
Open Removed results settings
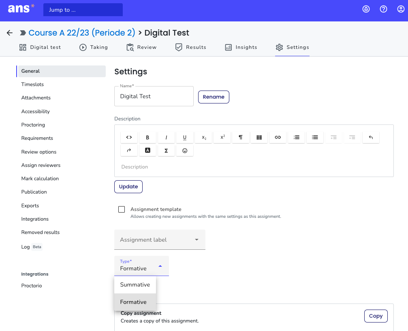pos(41,232)
